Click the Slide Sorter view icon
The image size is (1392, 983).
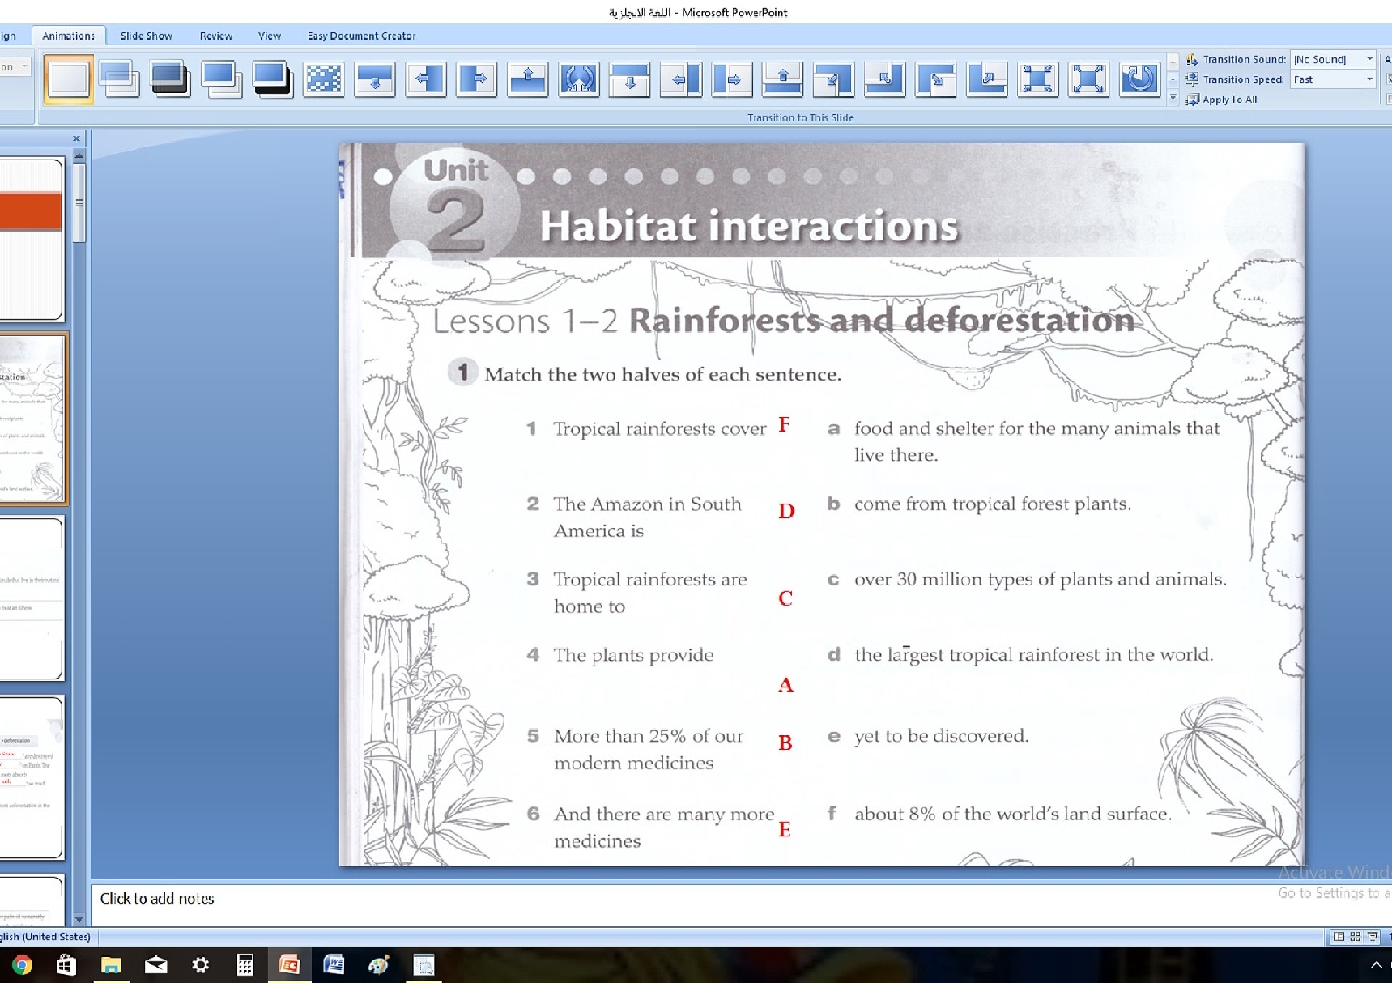pyautogui.click(x=1355, y=937)
